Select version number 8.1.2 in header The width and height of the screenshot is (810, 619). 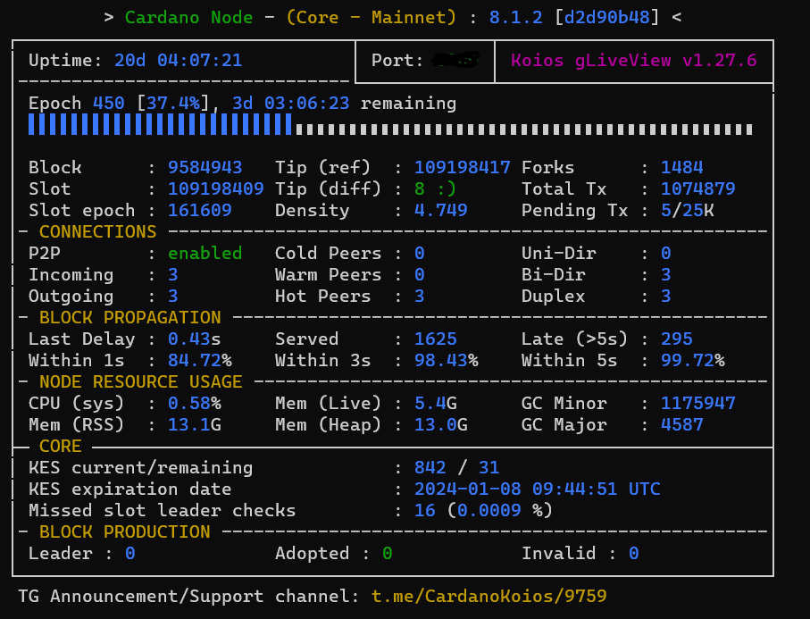515,18
